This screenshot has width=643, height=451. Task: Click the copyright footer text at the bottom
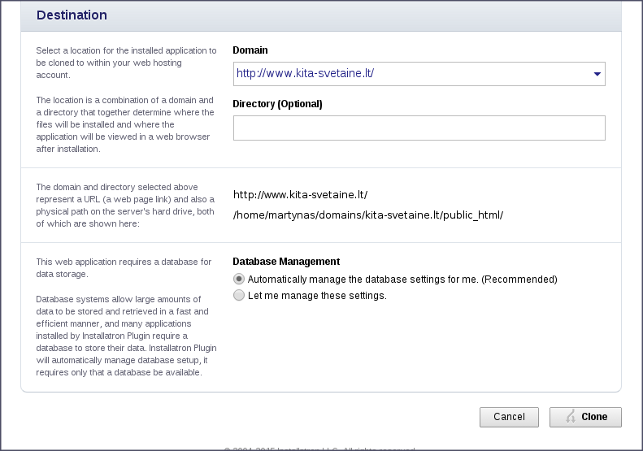click(319, 448)
